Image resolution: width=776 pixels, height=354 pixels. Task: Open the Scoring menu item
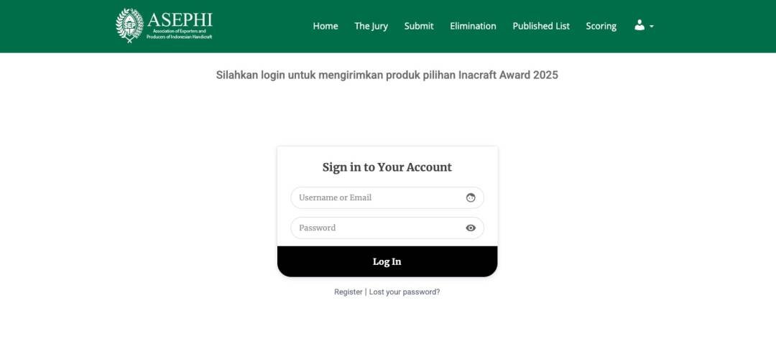point(601,26)
